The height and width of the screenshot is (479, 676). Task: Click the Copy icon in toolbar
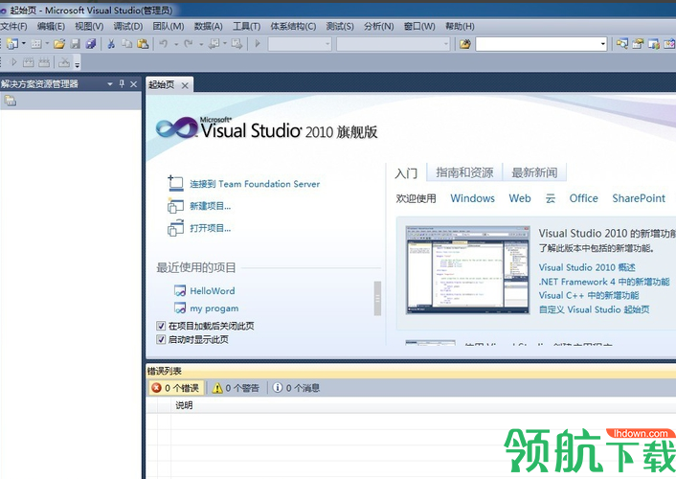(x=126, y=43)
